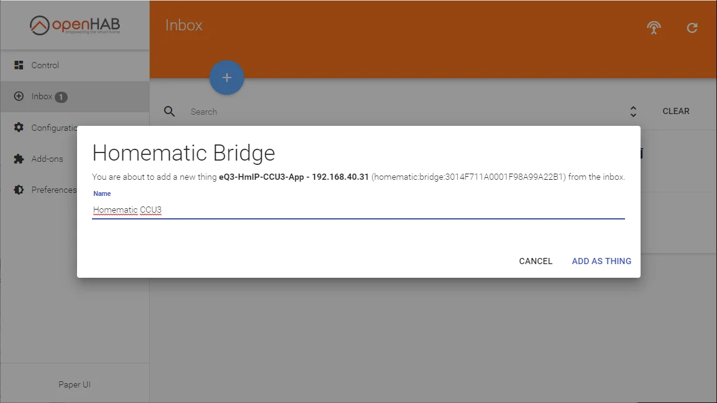This screenshot has width=717, height=403.
Task: Select the Inbox menu entry
Action: tap(75, 97)
